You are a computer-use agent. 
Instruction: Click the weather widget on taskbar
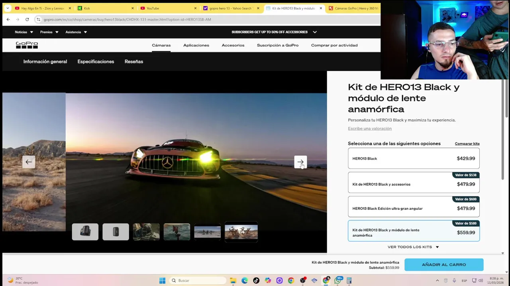click(x=24, y=280)
